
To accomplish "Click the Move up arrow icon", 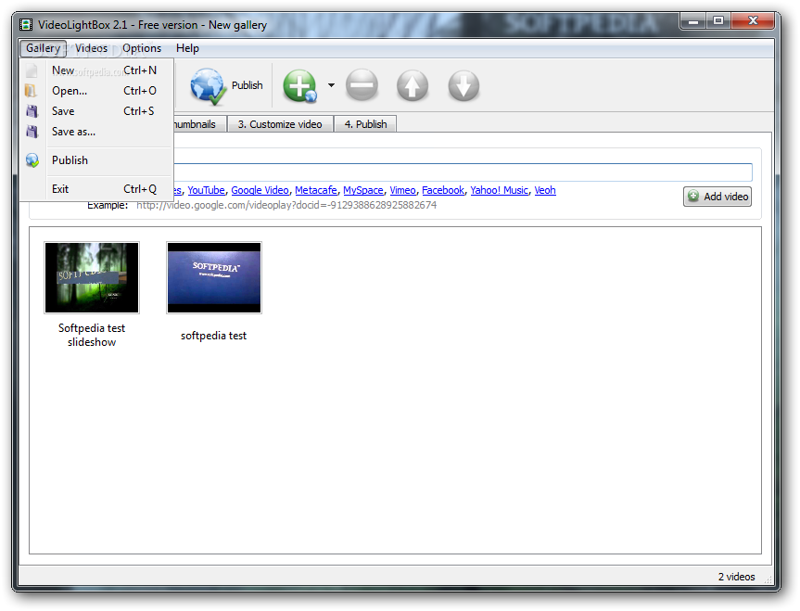I will point(413,85).
